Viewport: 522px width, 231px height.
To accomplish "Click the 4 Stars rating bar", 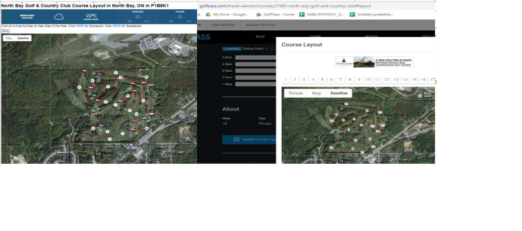I will [x=256, y=64].
